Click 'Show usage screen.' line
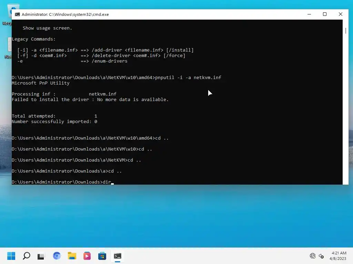 (x=47, y=28)
